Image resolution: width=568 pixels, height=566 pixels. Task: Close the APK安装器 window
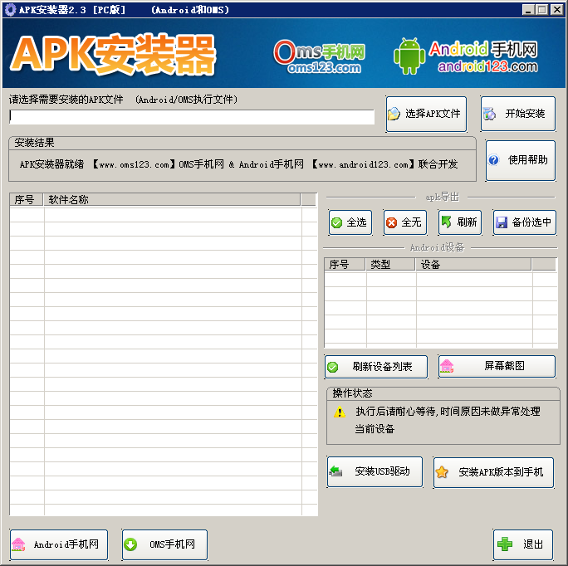[x=556, y=10]
